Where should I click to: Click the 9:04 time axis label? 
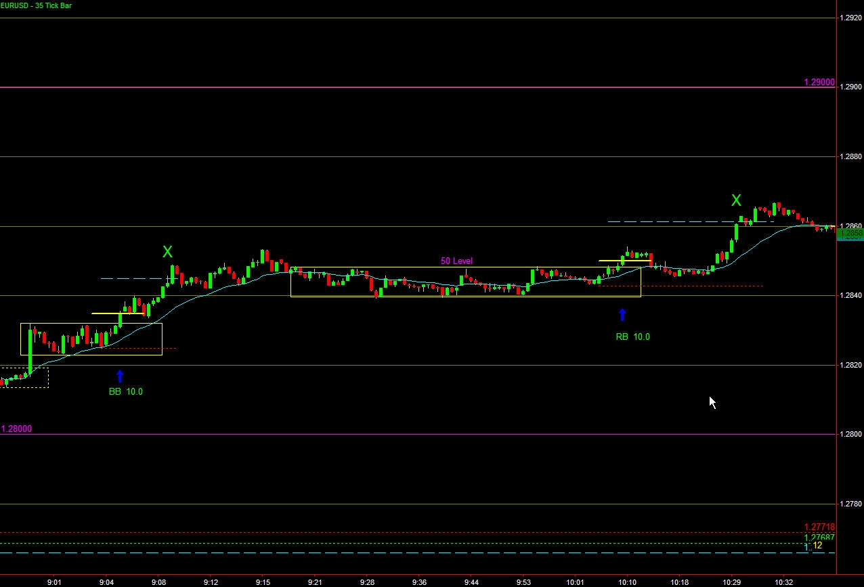coord(106,582)
